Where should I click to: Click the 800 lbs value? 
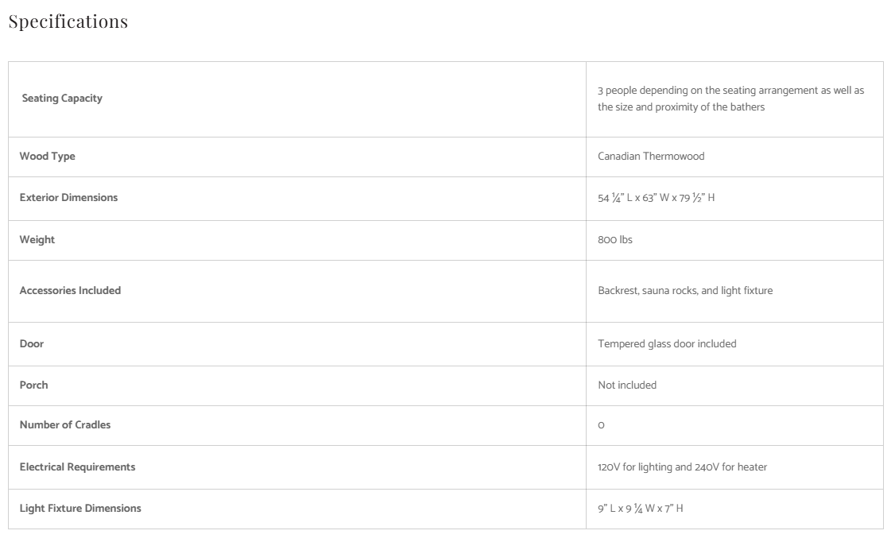click(x=615, y=240)
